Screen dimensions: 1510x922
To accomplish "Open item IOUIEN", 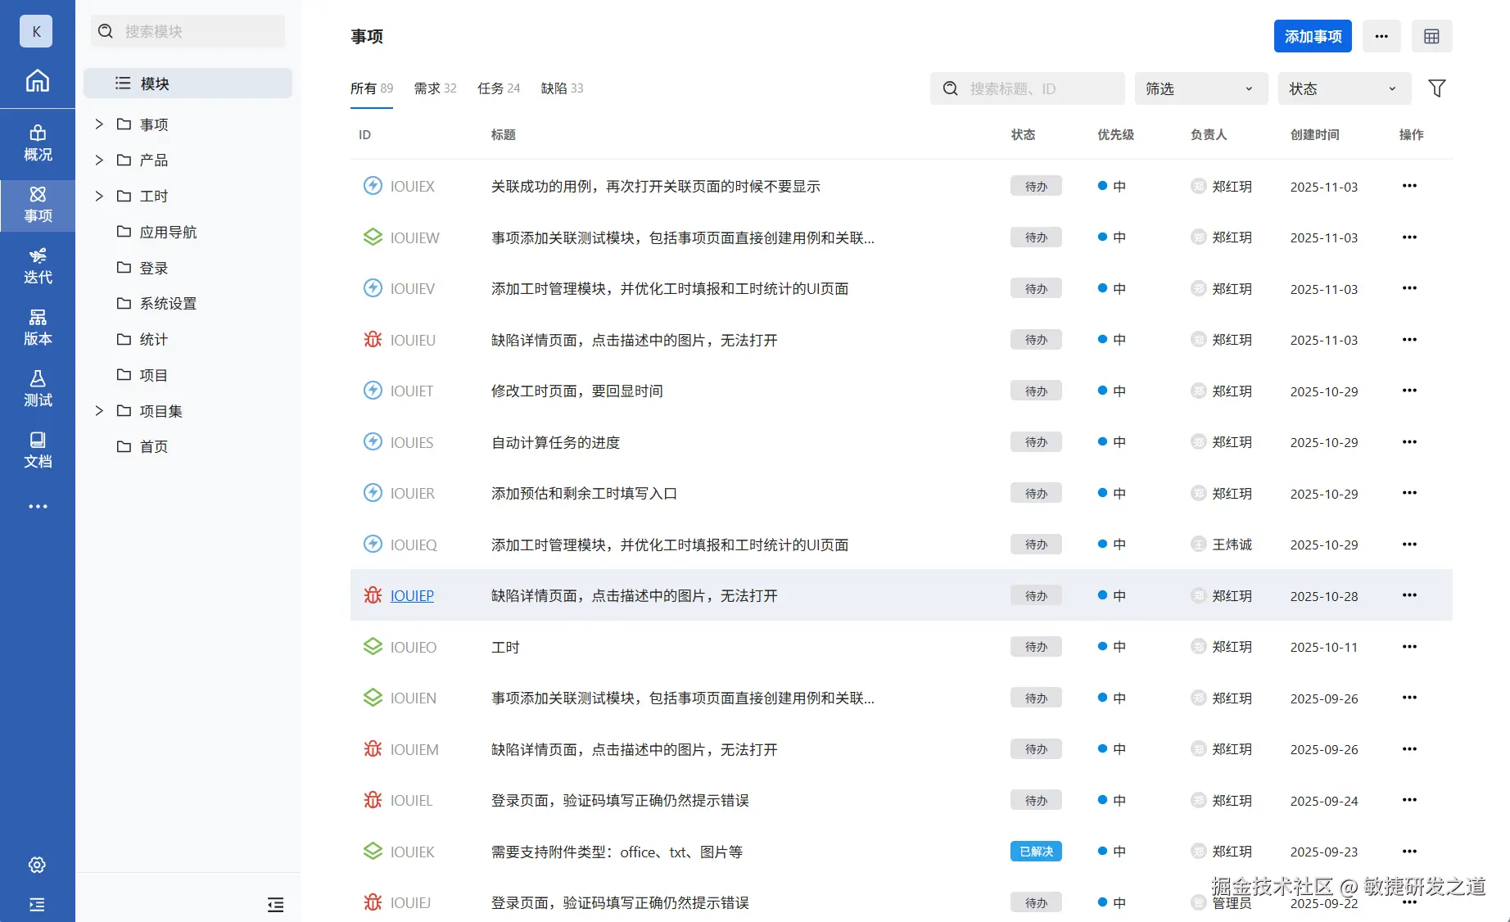I will (x=414, y=698).
